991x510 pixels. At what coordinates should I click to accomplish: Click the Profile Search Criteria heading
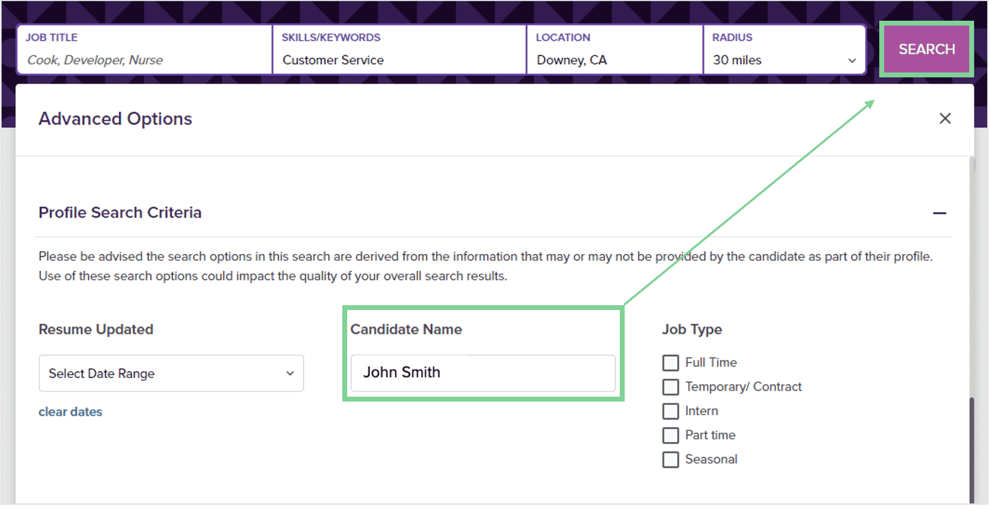click(120, 212)
